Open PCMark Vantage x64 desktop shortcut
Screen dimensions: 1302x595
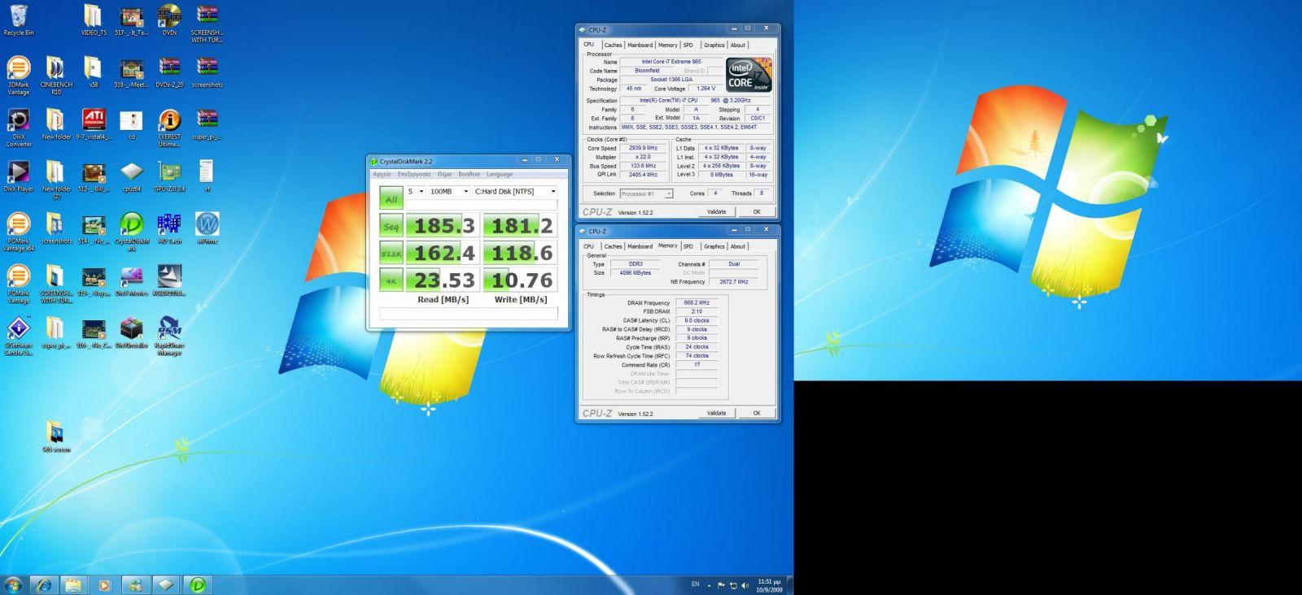pyautogui.click(x=18, y=232)
